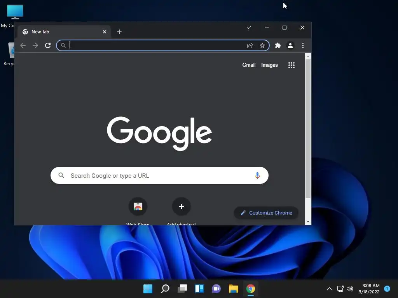
Task: Click the scrollbar up arrow
Action: 308,56
